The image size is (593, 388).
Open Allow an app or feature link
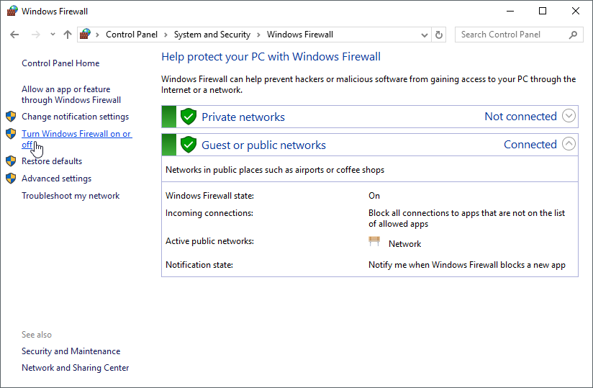point(71,94)
